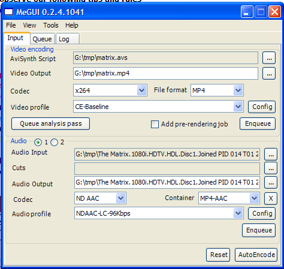Enable Add pre-rendering job checkbox

coord(155,124)
